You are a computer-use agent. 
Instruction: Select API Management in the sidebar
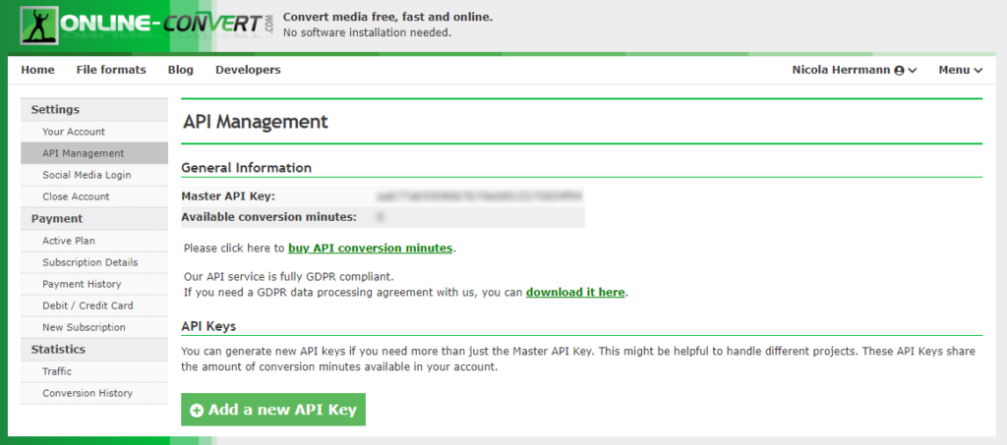(94, 153)
